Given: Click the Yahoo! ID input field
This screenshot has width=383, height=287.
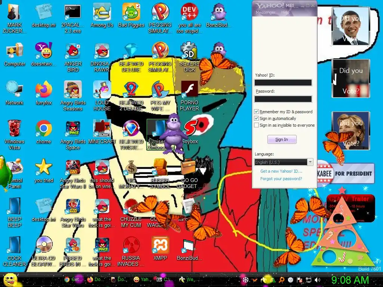Looking at the screenshot, I should tap(283, 83).
